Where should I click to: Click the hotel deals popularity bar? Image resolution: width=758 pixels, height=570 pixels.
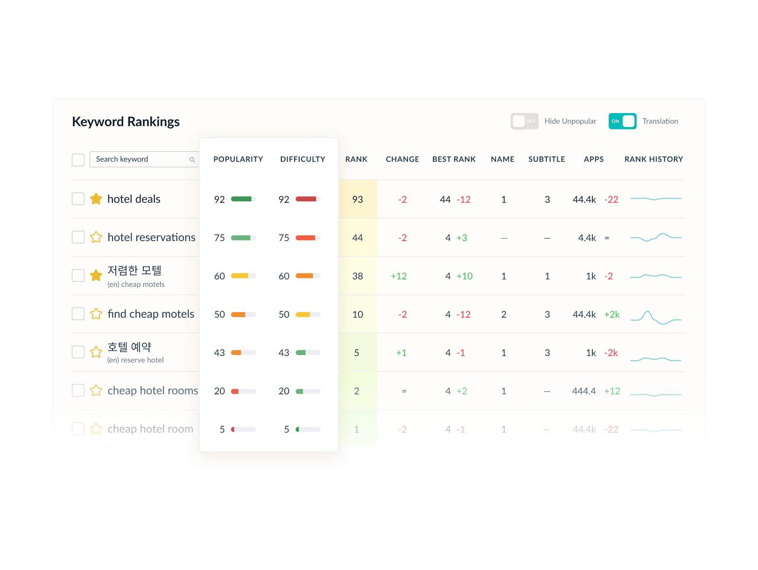tap(243, 199)
